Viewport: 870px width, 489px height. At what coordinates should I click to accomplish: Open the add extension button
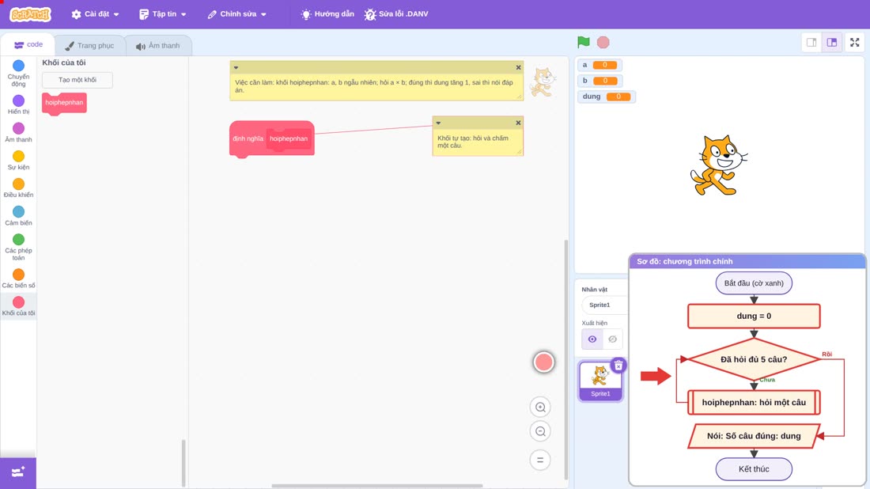point(18,472)
